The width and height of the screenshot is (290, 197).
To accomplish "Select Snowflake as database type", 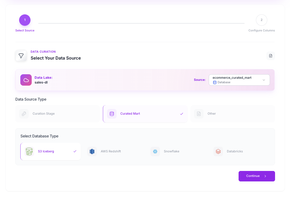I will pyautogui.click(x=171, y=151).
